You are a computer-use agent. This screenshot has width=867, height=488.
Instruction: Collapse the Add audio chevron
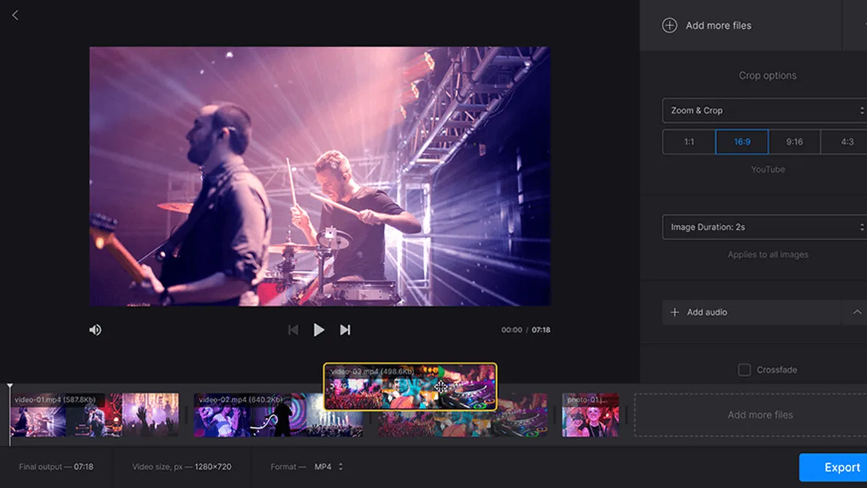(857, 312)
